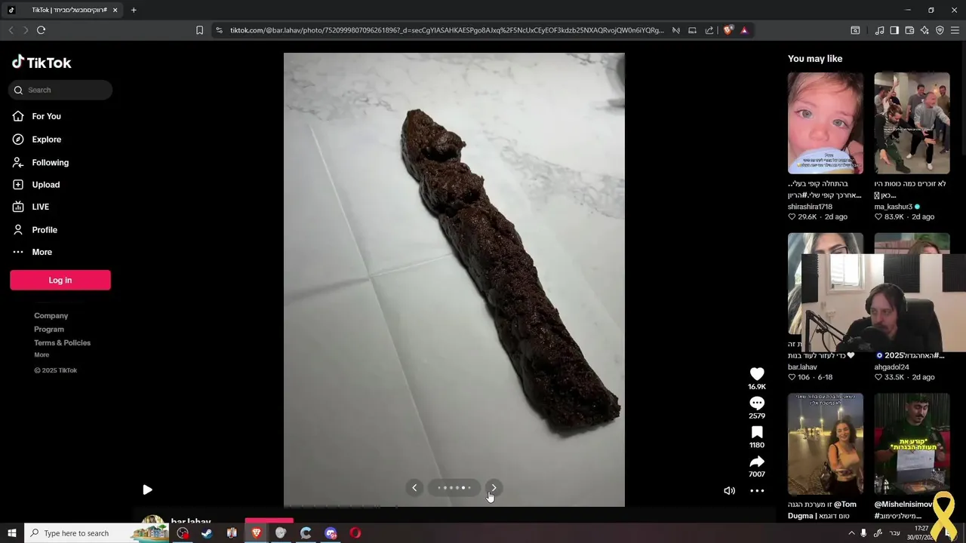Open comments via speech bubble icon

(x=757, y=403)
